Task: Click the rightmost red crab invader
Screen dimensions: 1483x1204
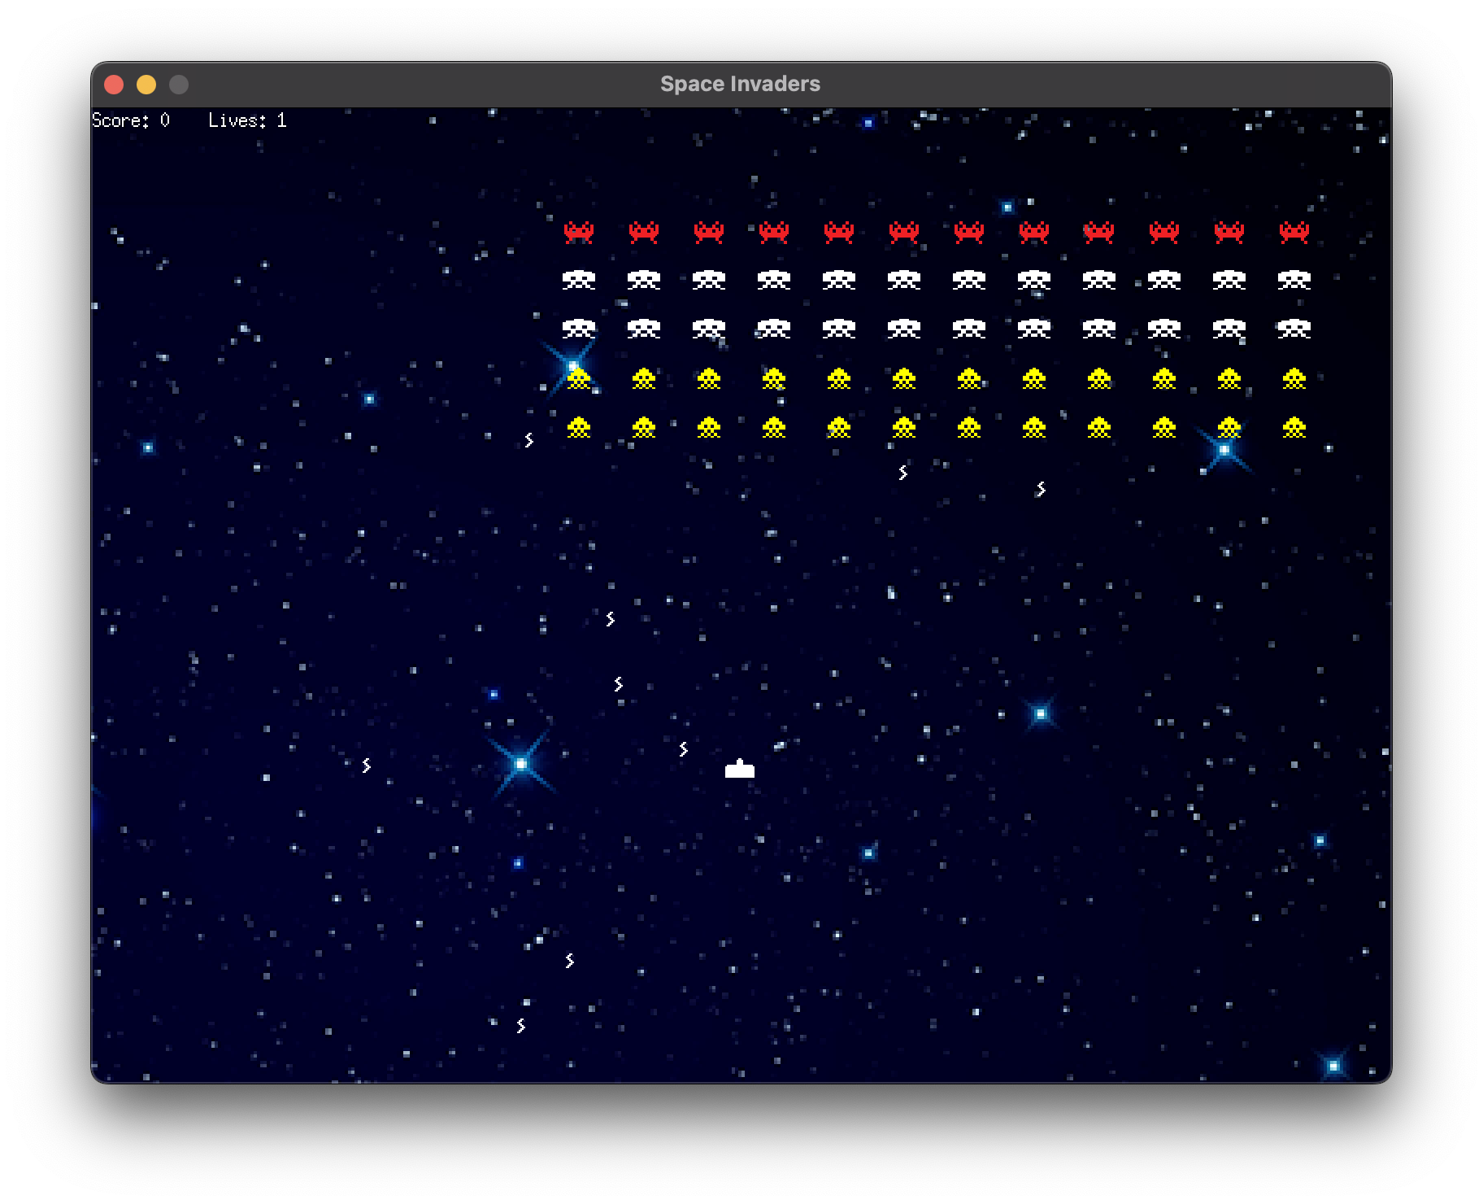Action: 1294,232
